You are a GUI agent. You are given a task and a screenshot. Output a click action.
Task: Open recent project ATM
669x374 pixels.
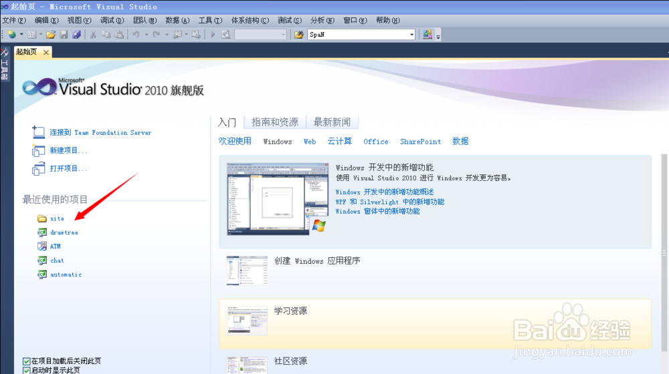(x=56, y=246)
